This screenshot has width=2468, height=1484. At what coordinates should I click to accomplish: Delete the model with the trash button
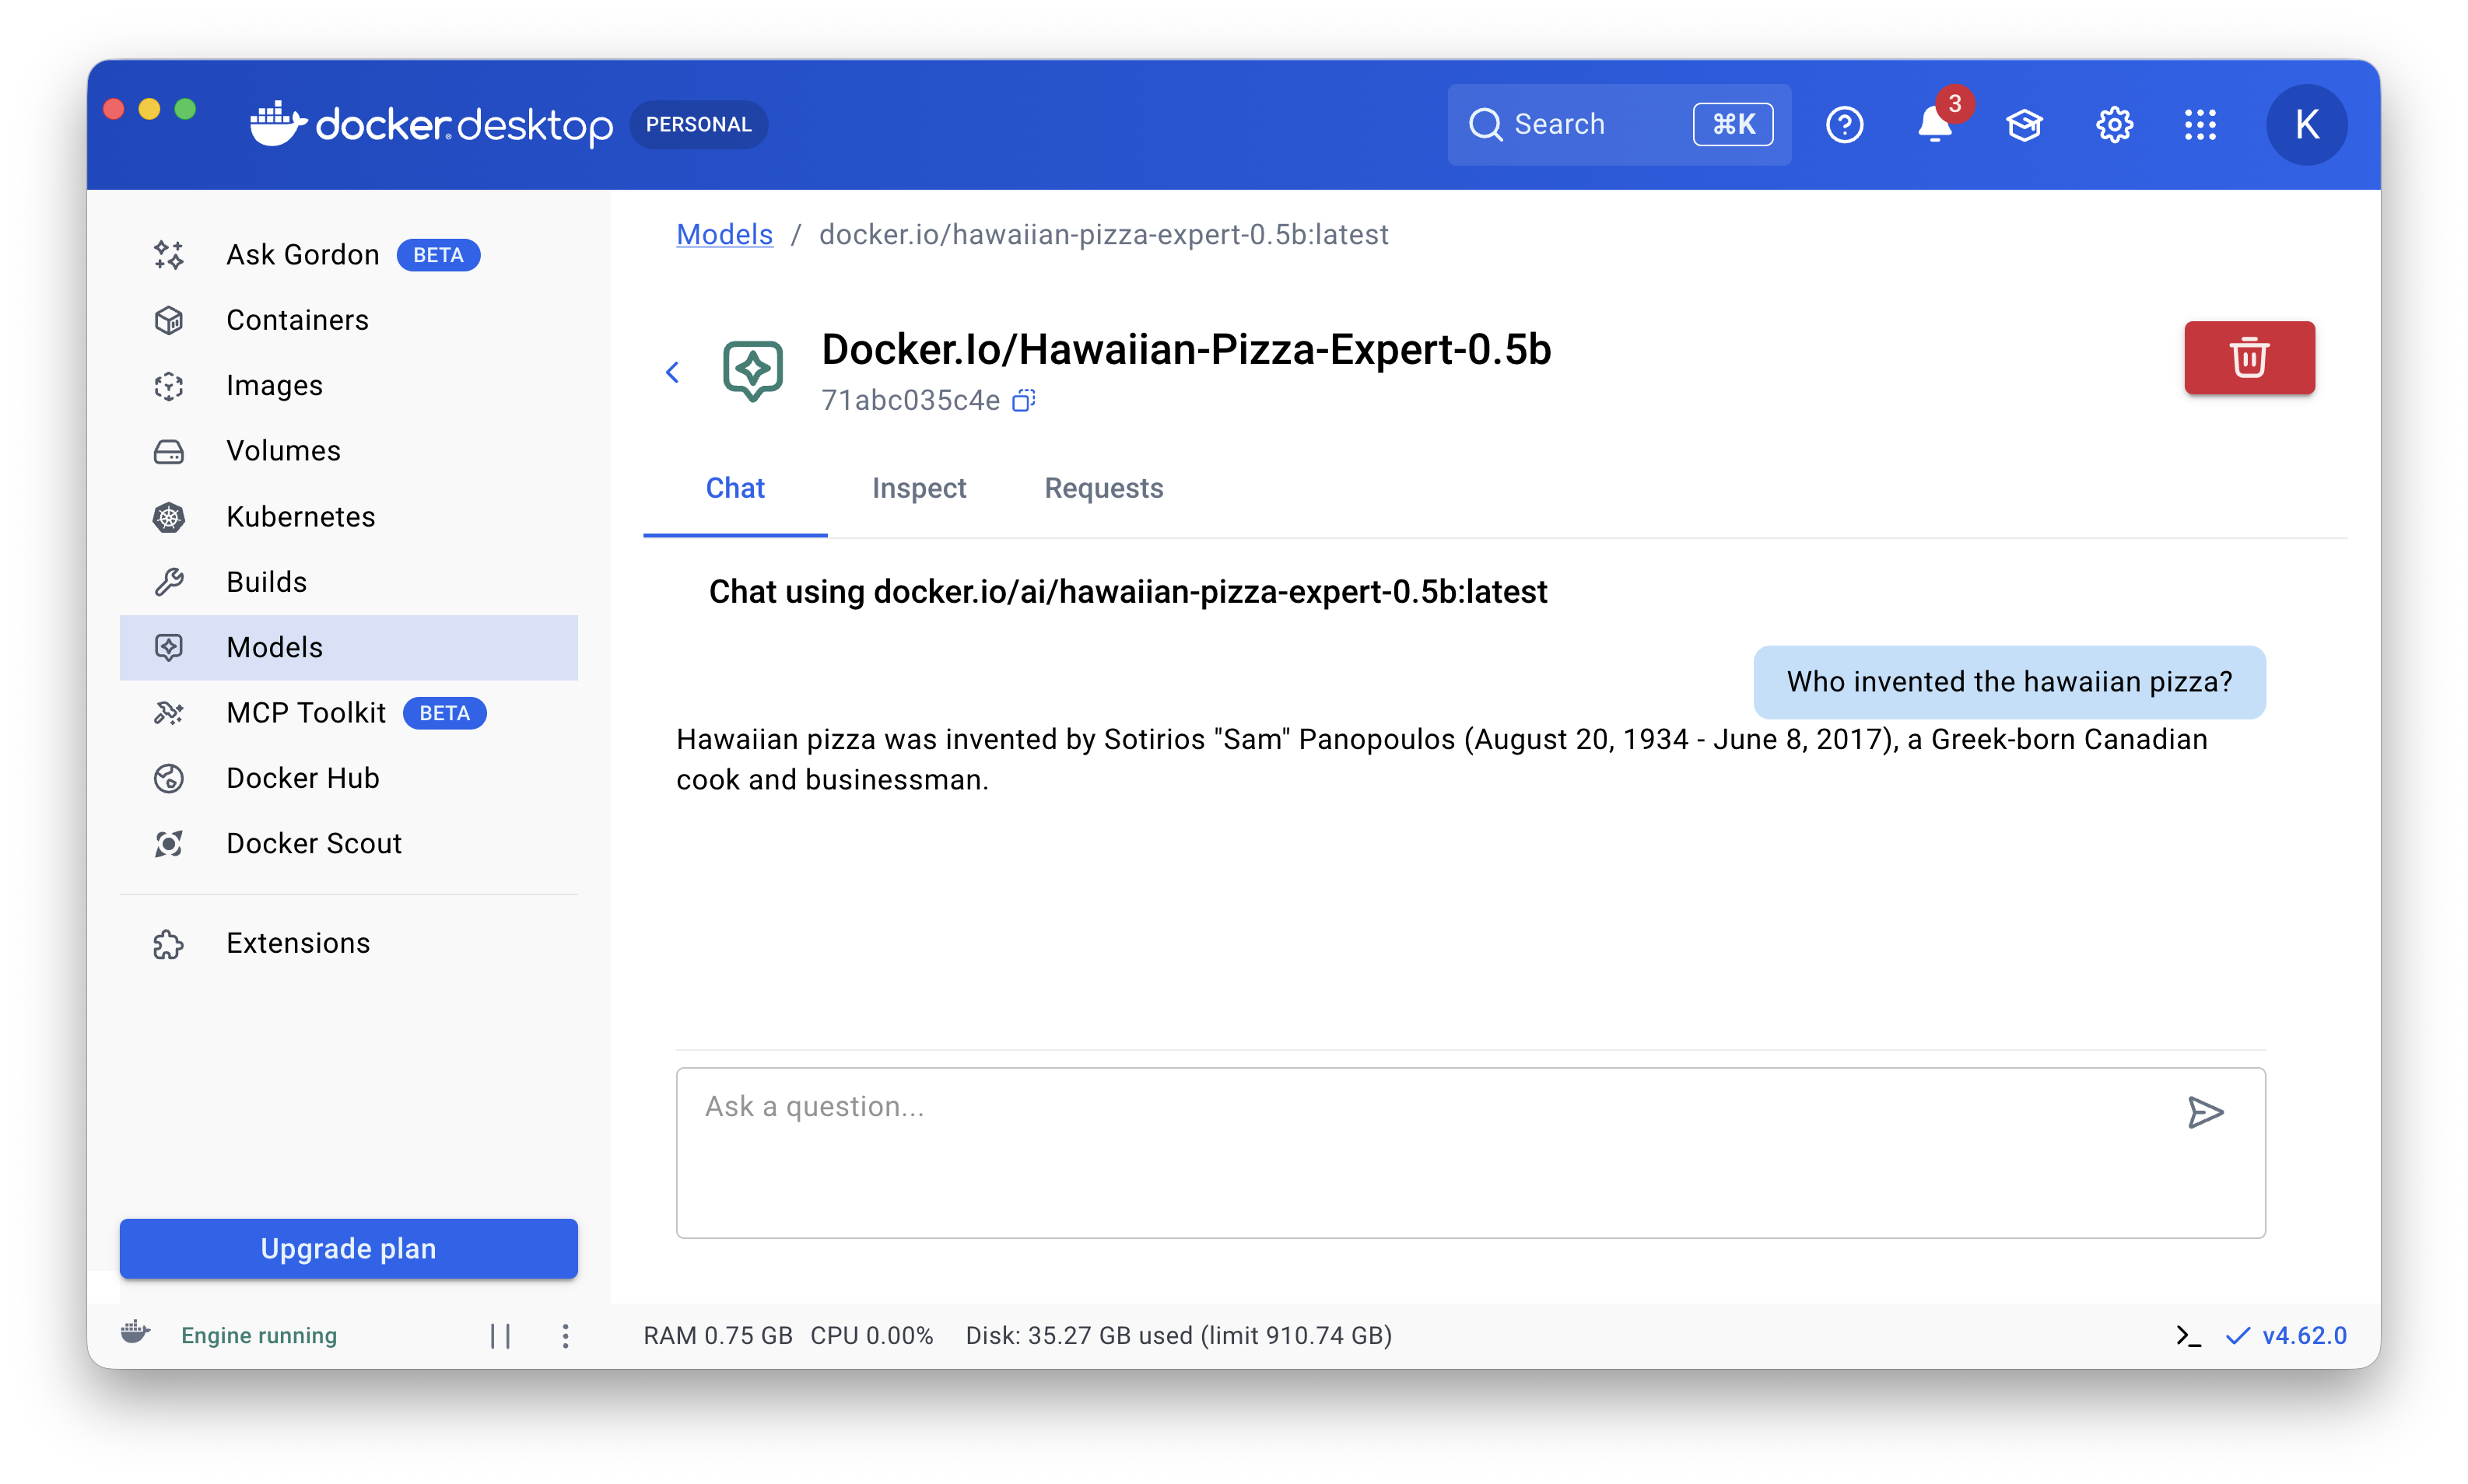[2248, 358]
